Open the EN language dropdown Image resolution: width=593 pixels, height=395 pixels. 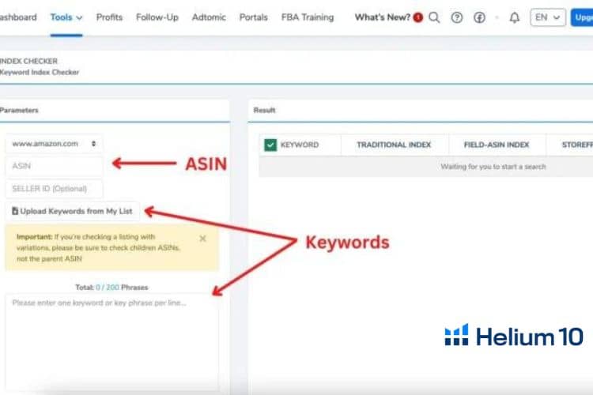(548, 17)
